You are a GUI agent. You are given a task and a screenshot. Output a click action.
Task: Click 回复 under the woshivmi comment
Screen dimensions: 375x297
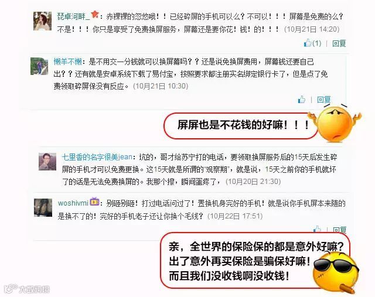pyautogui.click(x=340, y=230)
